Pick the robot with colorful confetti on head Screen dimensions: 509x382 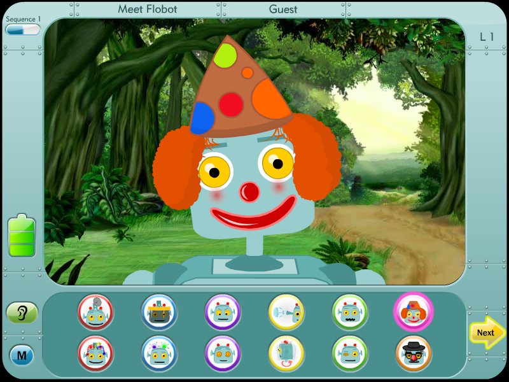(95, 353)
